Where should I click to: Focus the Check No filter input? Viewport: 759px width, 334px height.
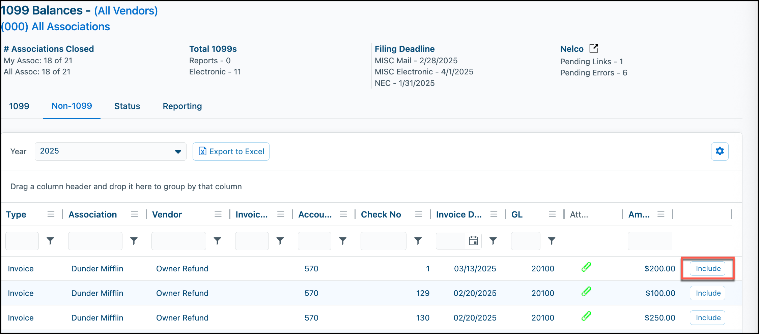coord(384,241)
